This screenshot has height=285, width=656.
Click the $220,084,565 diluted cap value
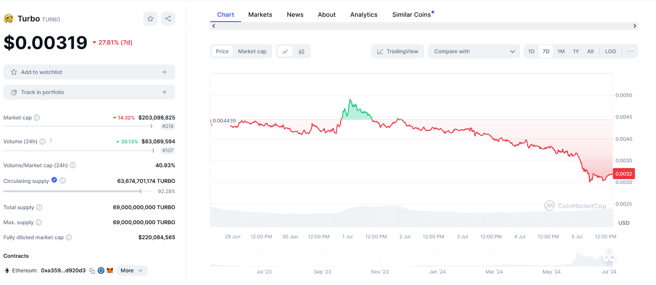click(x=157, y=237)
